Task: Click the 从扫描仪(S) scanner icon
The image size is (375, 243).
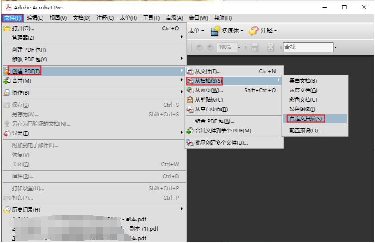Action: pos(190,81)
